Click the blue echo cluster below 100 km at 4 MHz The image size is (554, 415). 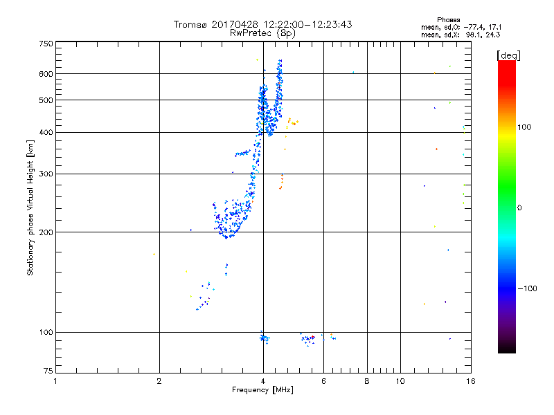click(265, 338)
